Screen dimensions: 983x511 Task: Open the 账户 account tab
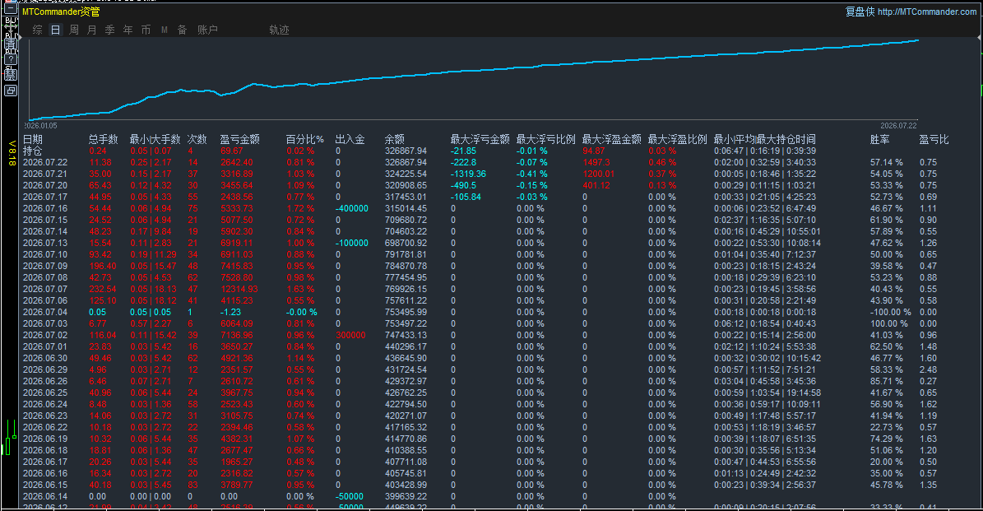tap(207, 30)
